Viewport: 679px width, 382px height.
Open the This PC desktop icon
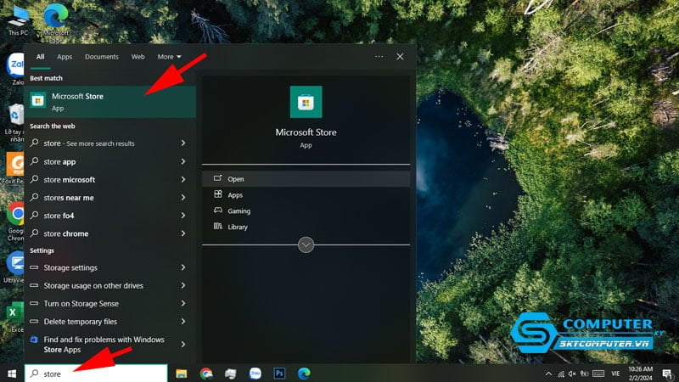point(17,19)
